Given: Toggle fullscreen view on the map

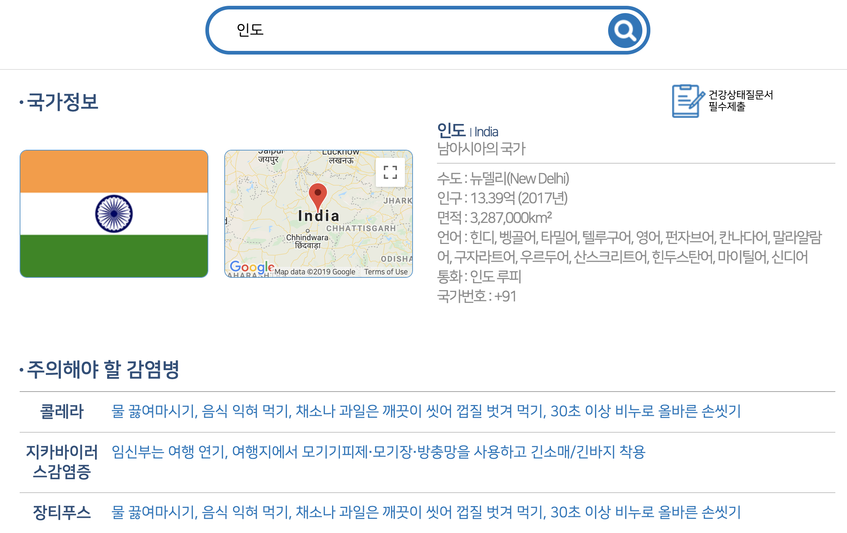Looking at the screenshot, I should coord(390,172).
